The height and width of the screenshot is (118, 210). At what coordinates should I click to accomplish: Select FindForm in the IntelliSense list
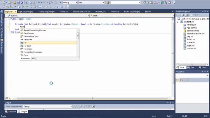coord(48,40)
